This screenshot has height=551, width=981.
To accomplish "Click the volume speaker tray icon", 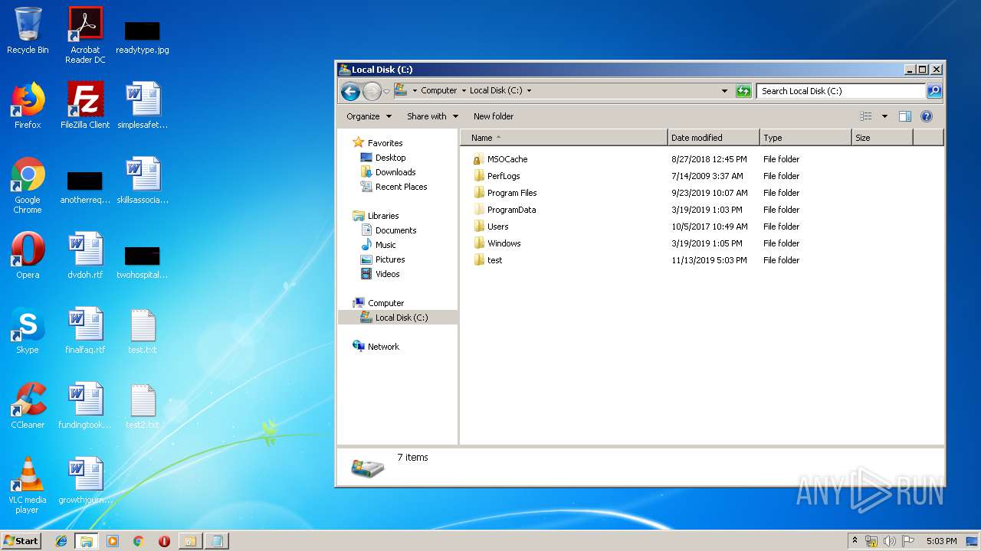I will pos(889,541).
